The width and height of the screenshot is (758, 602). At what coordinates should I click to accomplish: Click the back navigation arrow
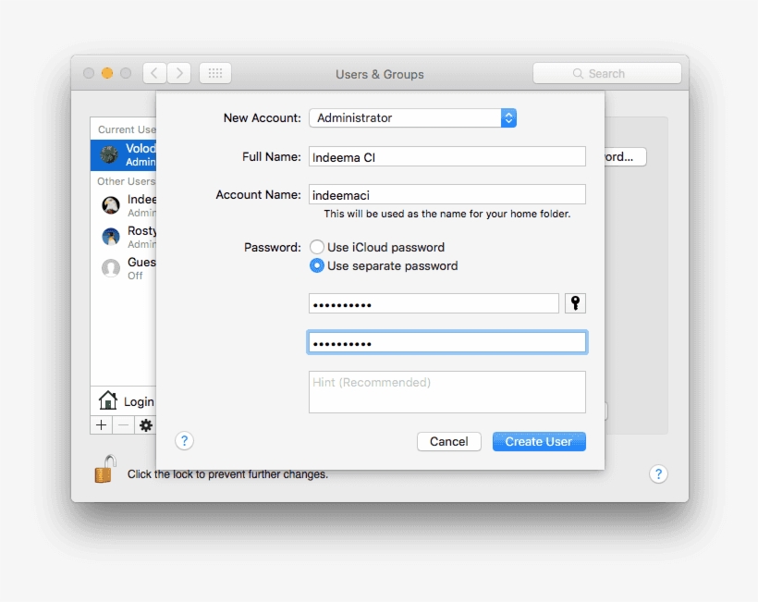[154, 73]
